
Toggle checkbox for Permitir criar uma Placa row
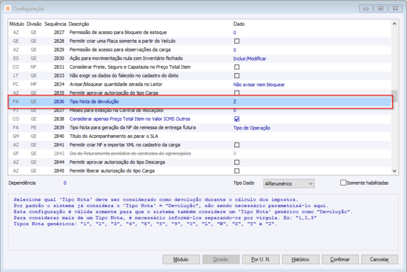[x=237, y=41]
